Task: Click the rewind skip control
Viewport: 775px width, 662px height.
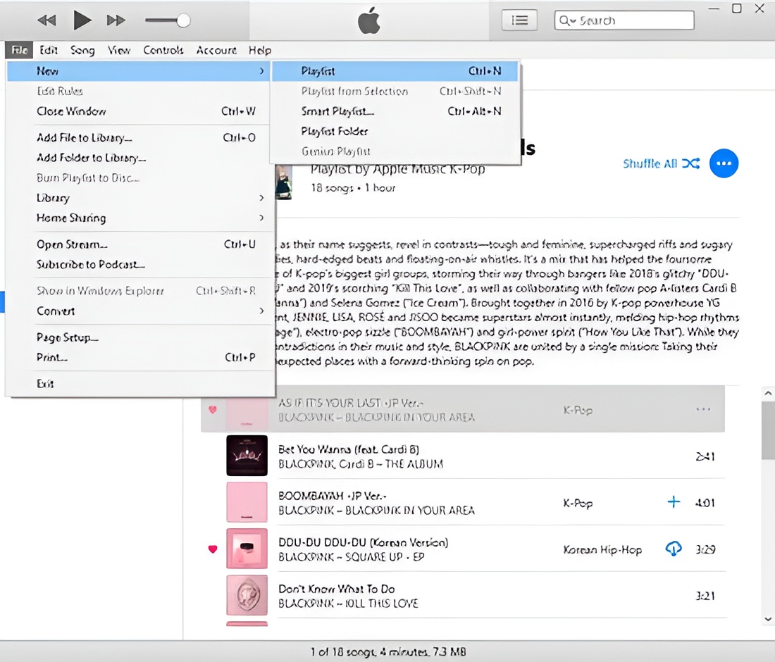Action: point(46,20)
